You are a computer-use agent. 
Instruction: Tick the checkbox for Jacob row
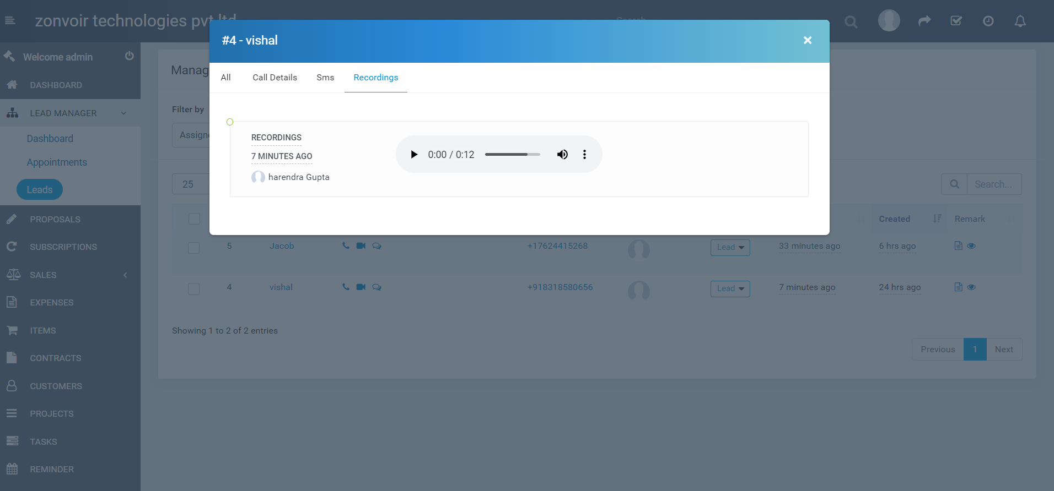[194, 248]
